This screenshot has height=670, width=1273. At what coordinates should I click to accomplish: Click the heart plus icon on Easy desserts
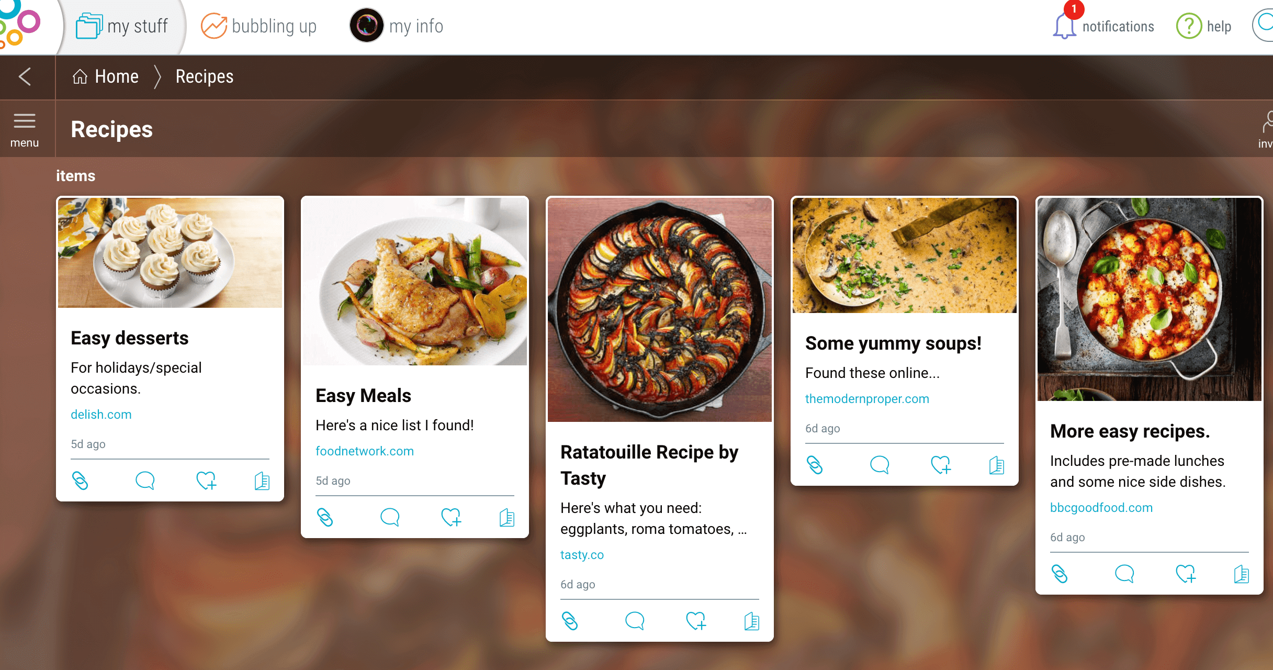tap(207, 481)
